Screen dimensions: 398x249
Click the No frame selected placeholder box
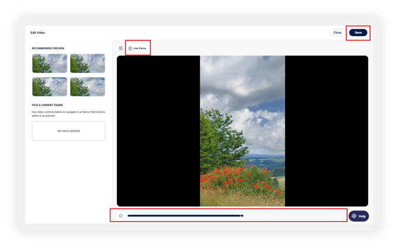coord(68,131)
